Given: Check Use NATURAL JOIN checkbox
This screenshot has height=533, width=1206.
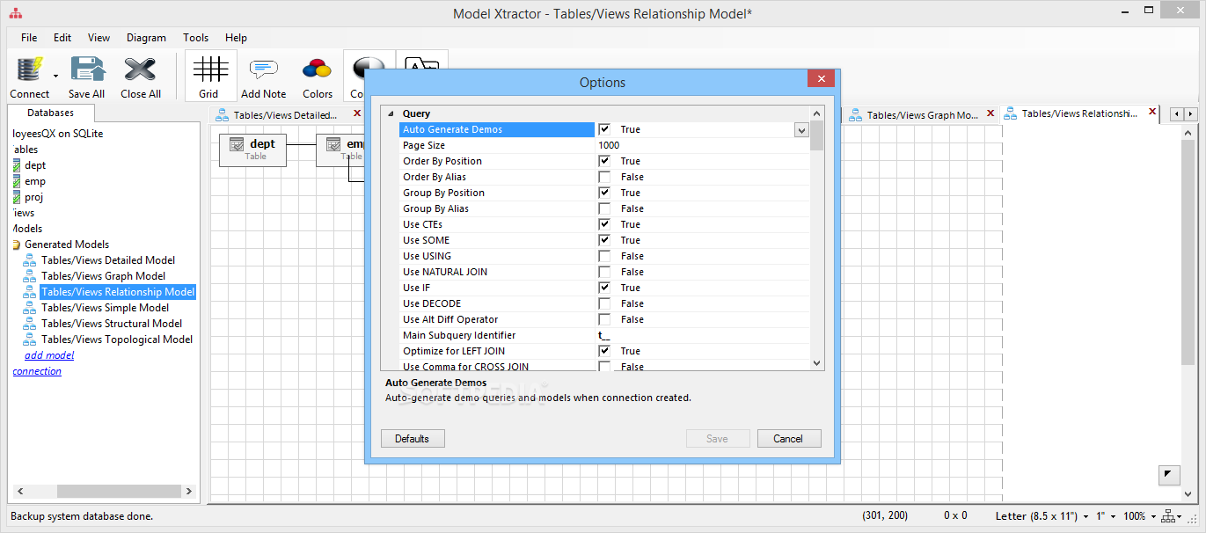Looking at the screenshot, I should pyautogui.click(x=604, y=272).
